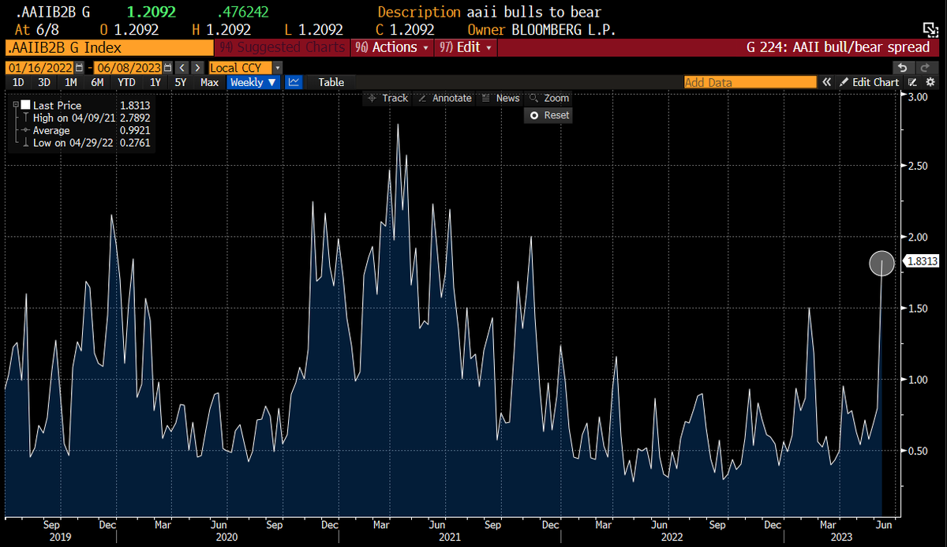
Task: Open chart settings via gear icon
Action: tap(931, 82)
